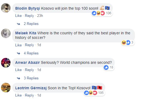Like Blodin Bytyqi's comment

tap(18, 16)
